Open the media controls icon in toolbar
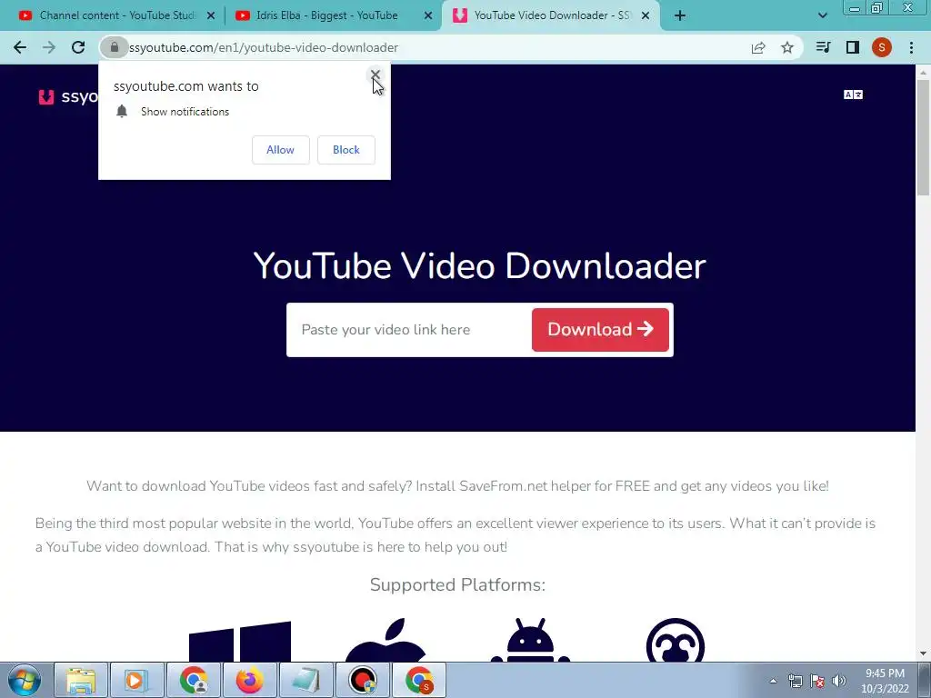Image resolution: width=931 pixels, height=698 pixels. coord(823,47)
